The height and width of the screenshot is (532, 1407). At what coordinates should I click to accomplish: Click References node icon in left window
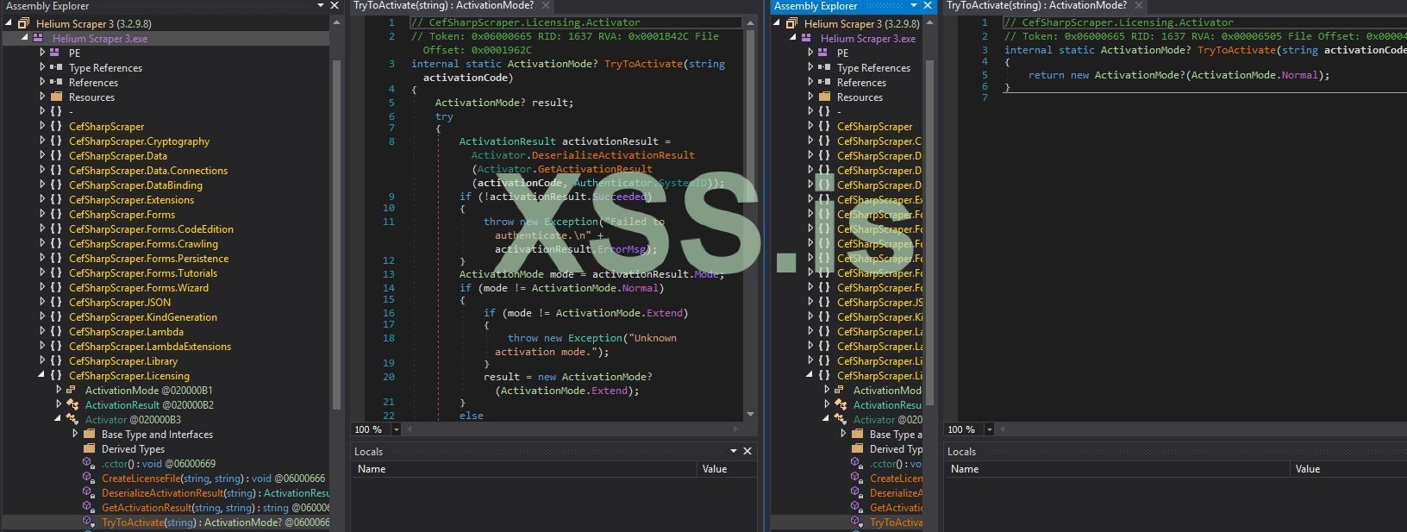pos(55,83)
